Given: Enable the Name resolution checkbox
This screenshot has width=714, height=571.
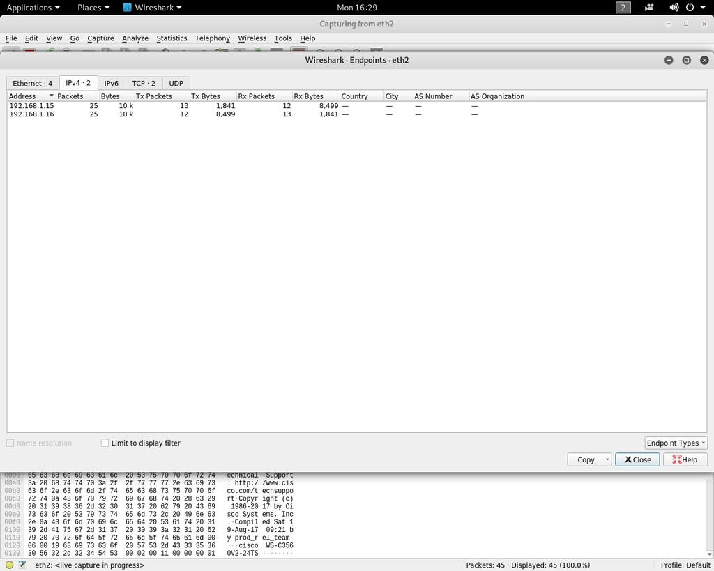Looking at the screenshot, I should tap(10, 443).
